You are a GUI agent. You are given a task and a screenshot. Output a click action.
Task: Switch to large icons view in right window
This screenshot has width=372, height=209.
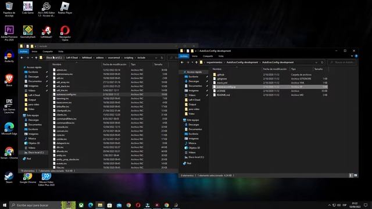[355, 175]
